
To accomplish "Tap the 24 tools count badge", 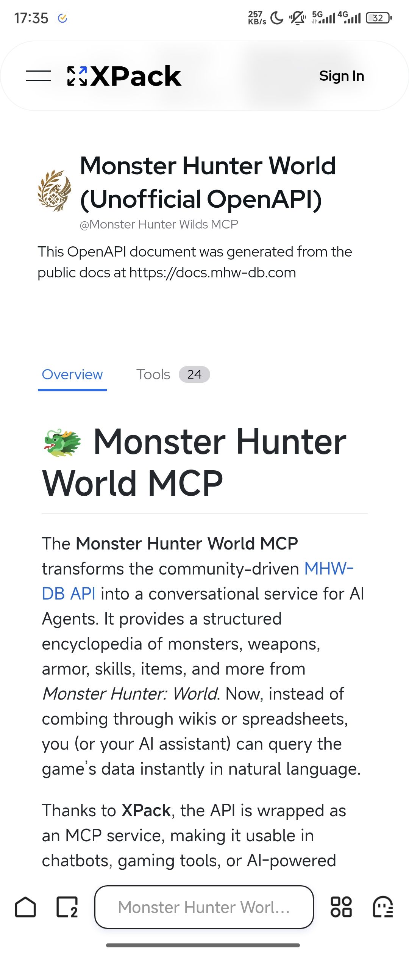I will 194,374.
